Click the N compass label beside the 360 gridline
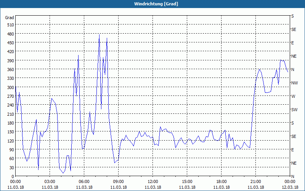 click(x=293, y=70)
